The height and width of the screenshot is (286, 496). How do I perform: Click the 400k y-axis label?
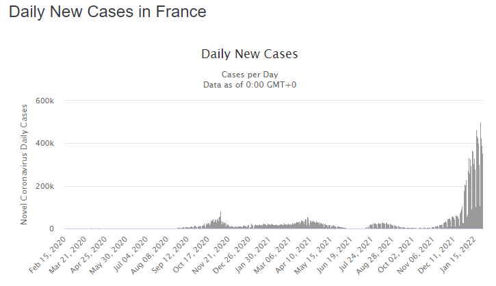[45, 143]
